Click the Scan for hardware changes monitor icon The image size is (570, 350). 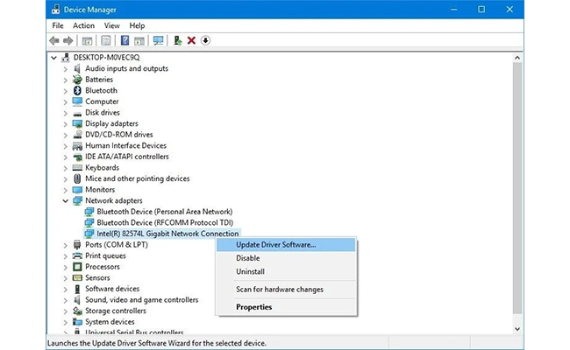[158, 40]
